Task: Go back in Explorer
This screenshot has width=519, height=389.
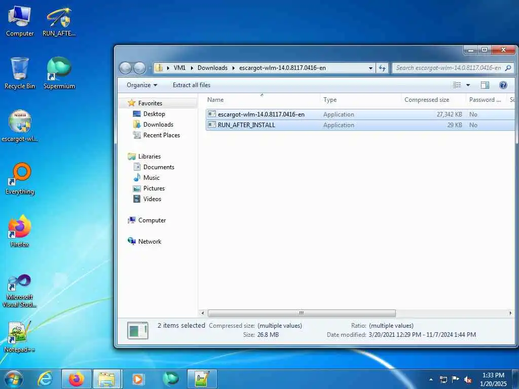Action: (x=126, y=68)
